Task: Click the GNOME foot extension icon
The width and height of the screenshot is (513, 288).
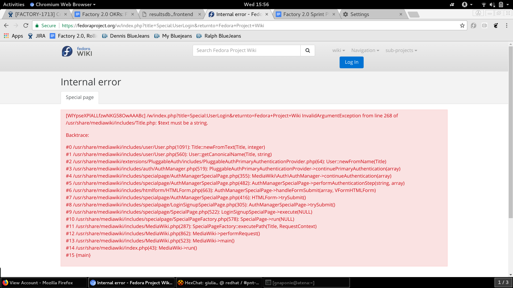Action: pos(496,26)
